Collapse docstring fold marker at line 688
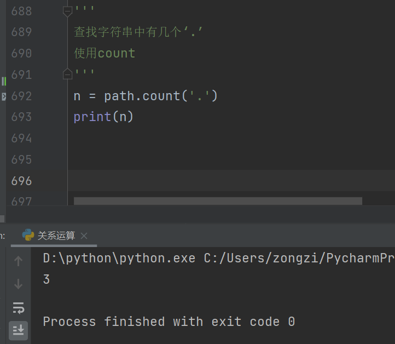Viewport: 395px width, 344px height. (68, 11)
